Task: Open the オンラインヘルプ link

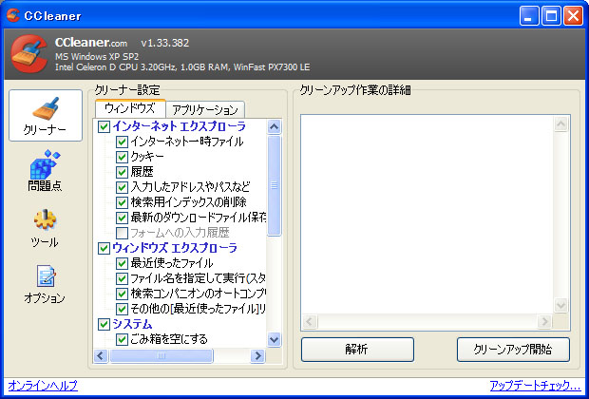Action: (43, 386)
